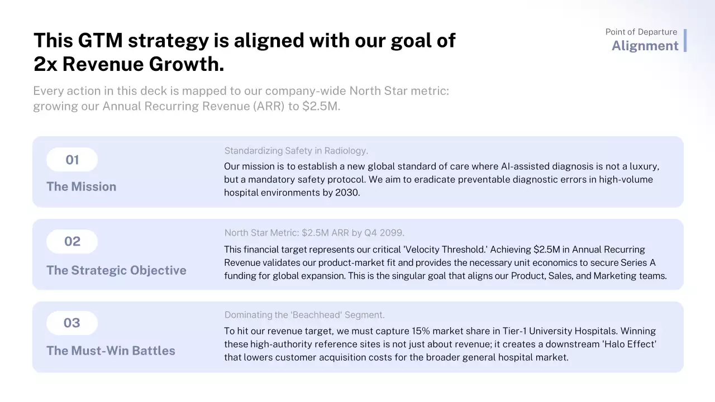
Task: Select the "Alignment" section heading
Action: 645,46
